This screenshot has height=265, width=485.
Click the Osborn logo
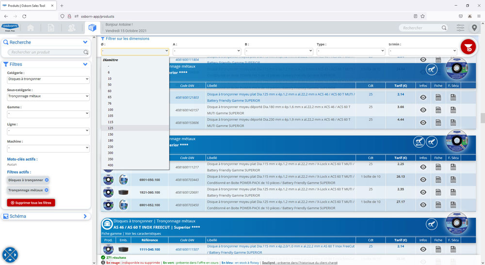[x=10, y=28]
